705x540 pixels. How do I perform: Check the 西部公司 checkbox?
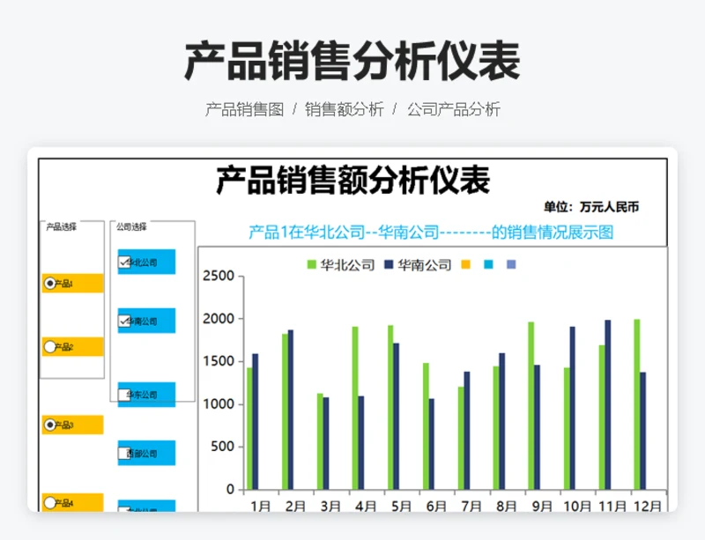click(124, 453)
